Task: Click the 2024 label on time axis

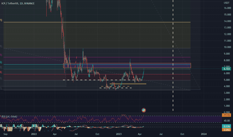Action: 203,134
